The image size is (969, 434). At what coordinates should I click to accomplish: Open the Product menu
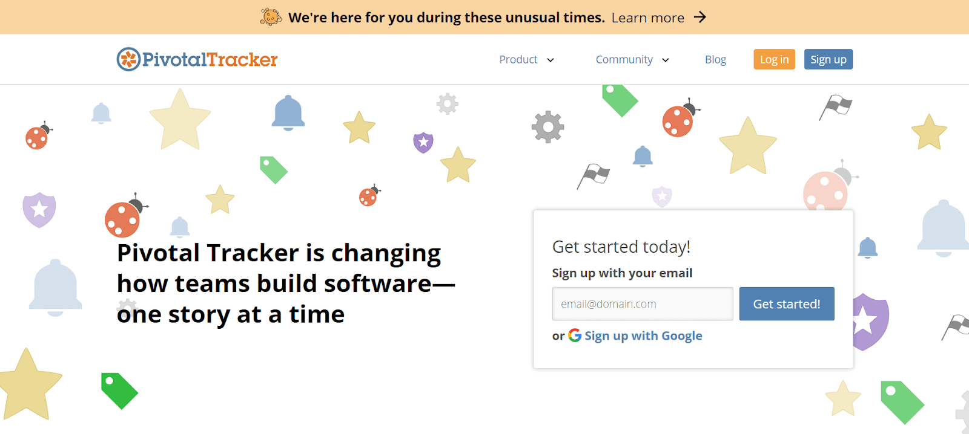tap(518, 60)
